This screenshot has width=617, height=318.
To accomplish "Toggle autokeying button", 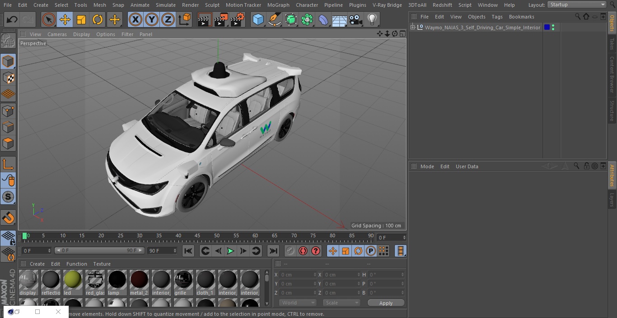I will click(303, 251).
